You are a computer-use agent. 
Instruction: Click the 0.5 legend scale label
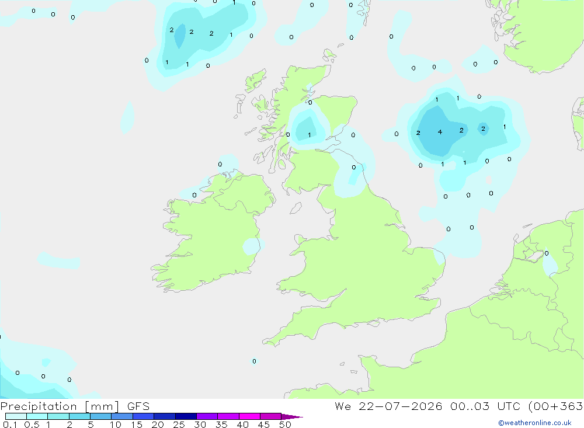(32, 424)
